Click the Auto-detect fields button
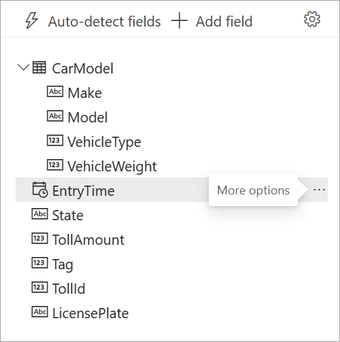This screenshot has width=340, height=342. 93,21
